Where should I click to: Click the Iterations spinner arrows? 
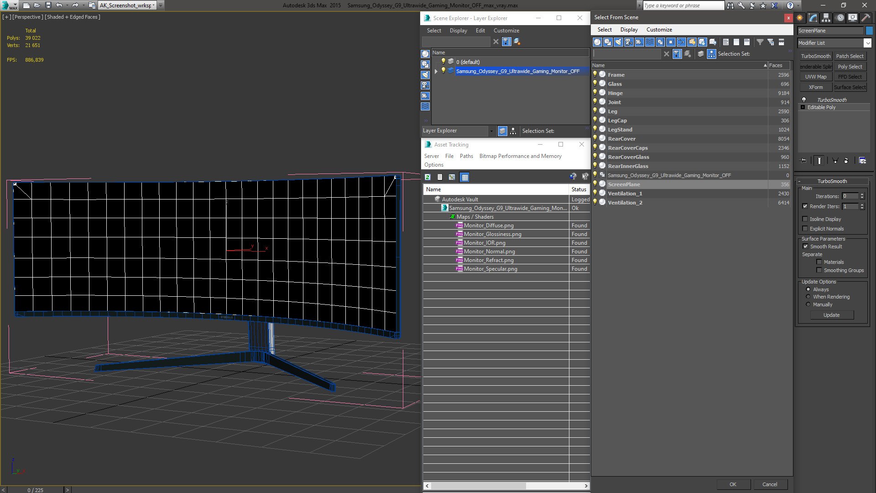point(862,196)
